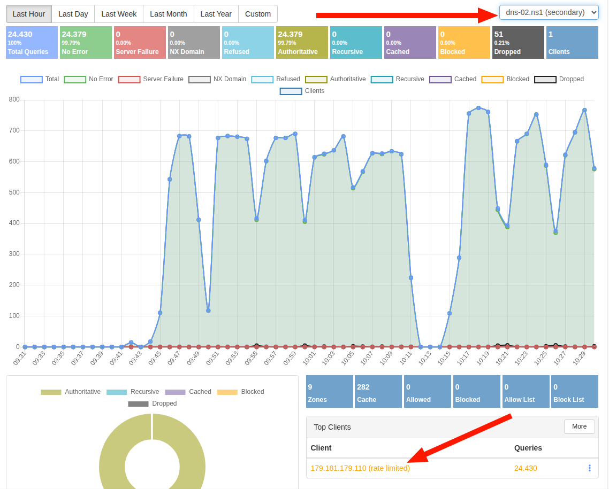Toggle Authoritative in the donut chart legend
The image size is (609, 489).
tap(71, 392)
